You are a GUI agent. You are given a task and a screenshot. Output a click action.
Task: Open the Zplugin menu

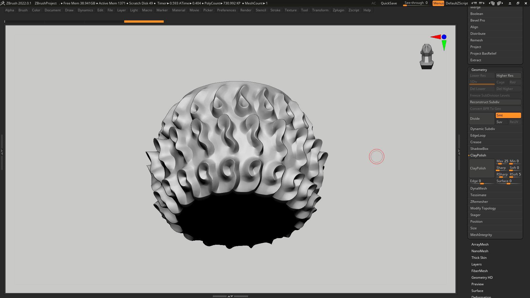tap(338, 10)
